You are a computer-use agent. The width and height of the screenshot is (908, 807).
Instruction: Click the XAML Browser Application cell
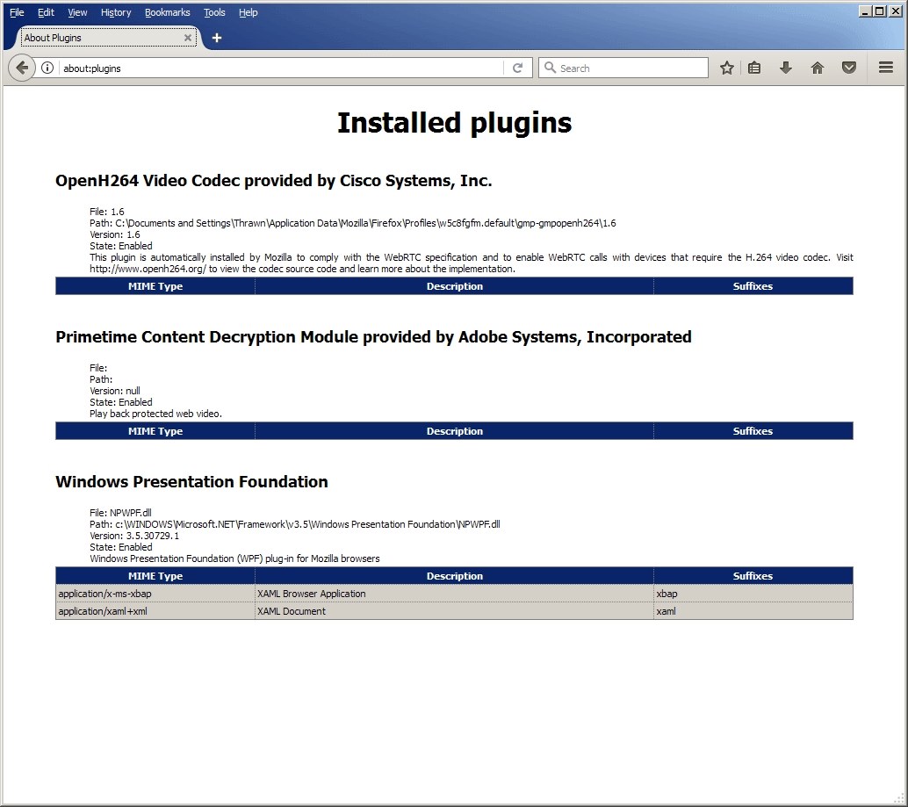click(455, 594)
